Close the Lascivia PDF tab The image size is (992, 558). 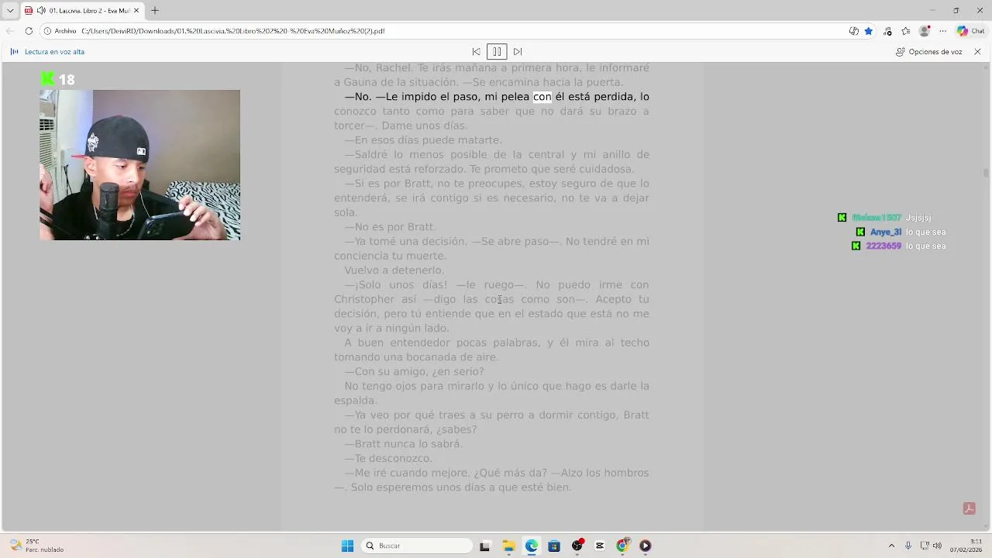[x=136, y=11]
